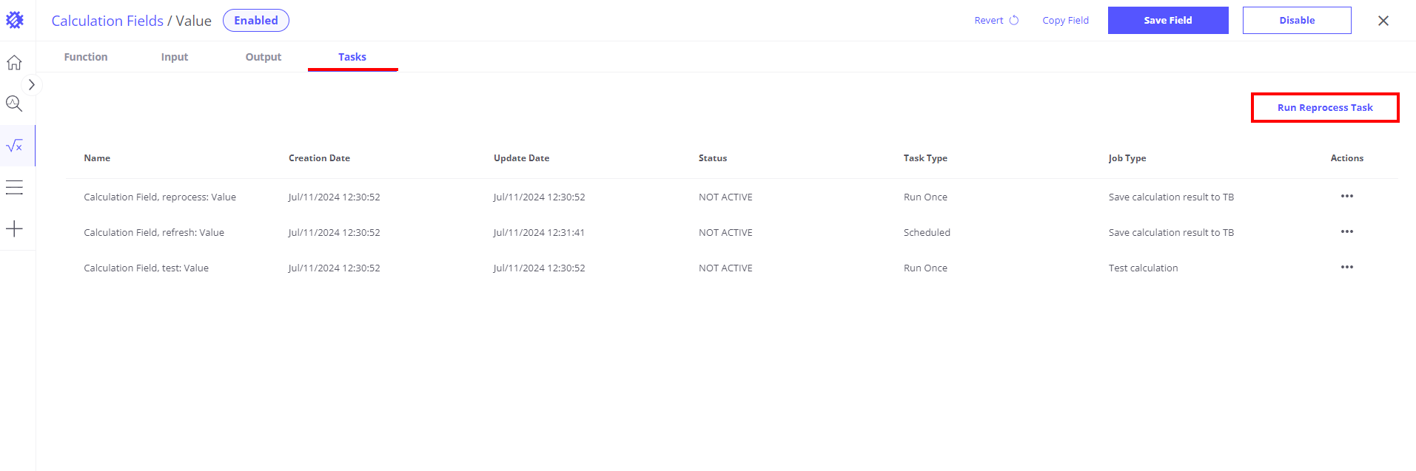
Task: Click the Calculation Fields breadcrumb link
Action: (x=107, y=21)
